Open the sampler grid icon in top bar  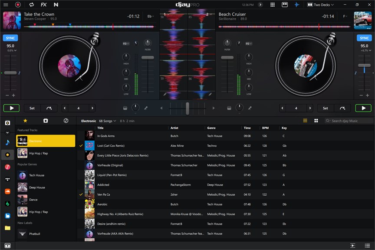point(273,4)
